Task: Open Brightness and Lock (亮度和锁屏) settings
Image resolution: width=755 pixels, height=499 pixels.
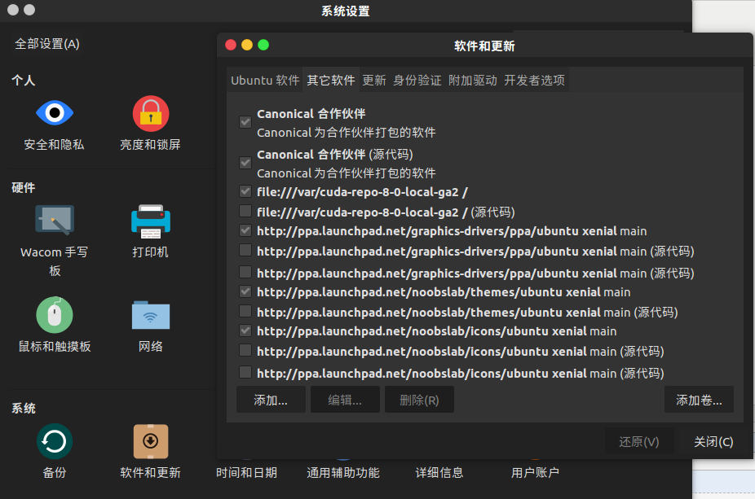Action: click(x=151, y=124)
